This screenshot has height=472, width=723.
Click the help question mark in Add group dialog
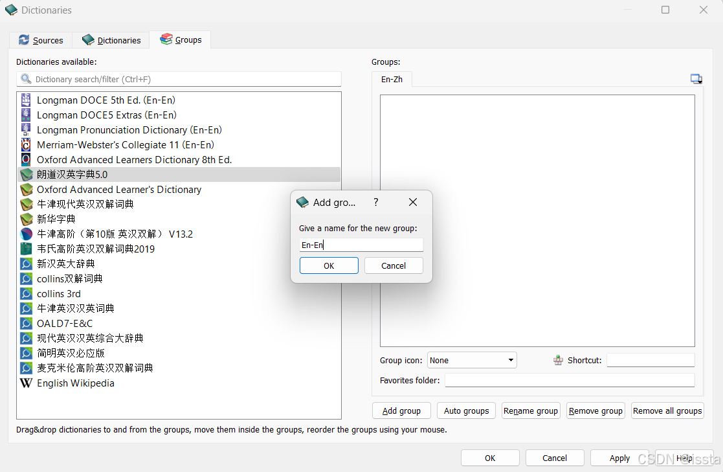pos(376,202)
